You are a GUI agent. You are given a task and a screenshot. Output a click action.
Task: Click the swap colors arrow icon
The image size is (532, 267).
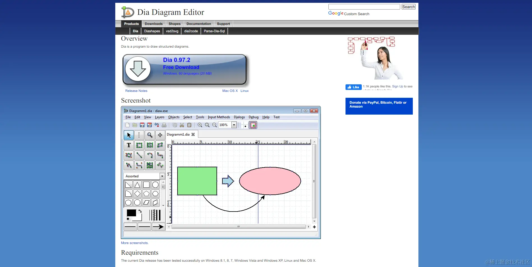[x=140, y=211]
